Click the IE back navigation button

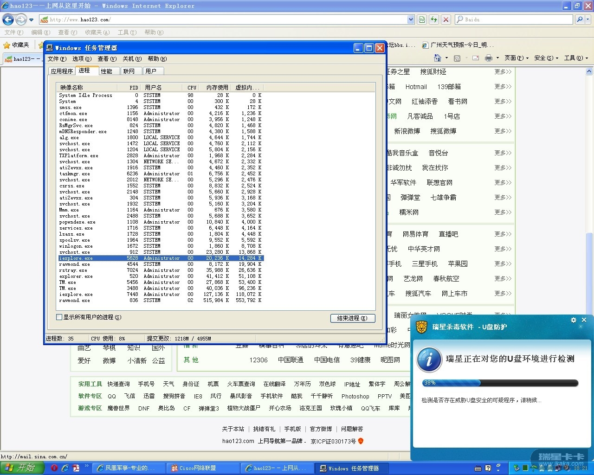[8, 19]
